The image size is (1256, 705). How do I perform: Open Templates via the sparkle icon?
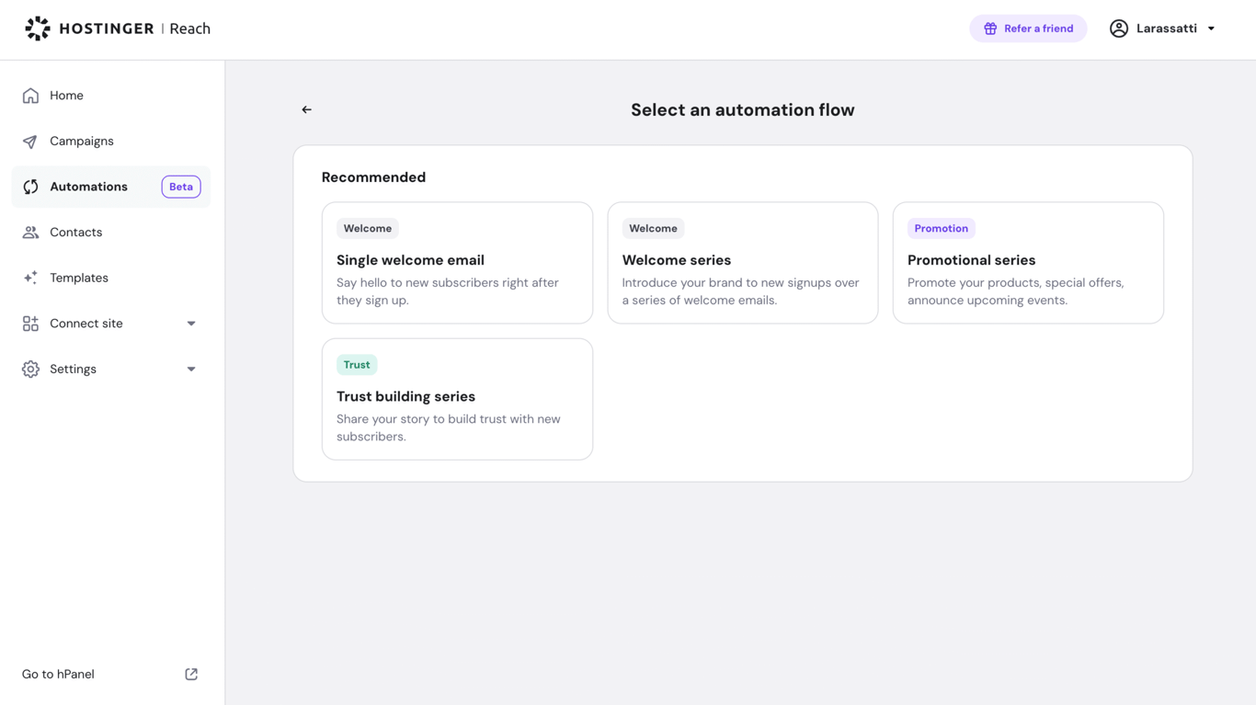[30, 277]
